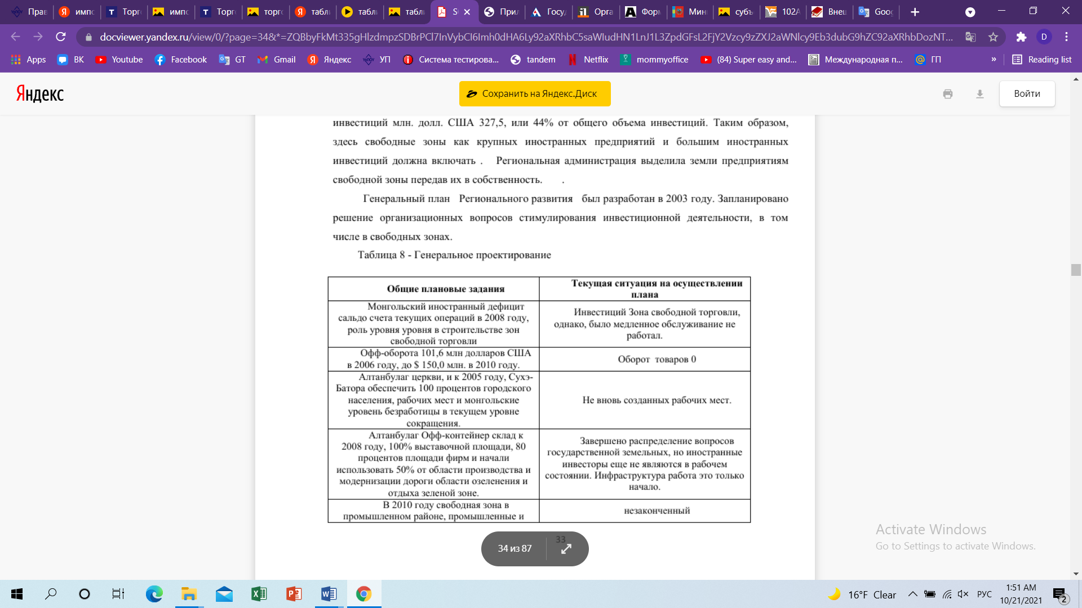Screen dimensions: 1082x608
Task: Open the Система тестирова bookmark
Action: click(451, 60)
